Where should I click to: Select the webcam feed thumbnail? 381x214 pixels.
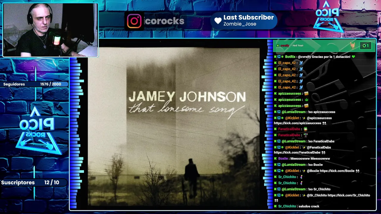[x=50, y=30]
